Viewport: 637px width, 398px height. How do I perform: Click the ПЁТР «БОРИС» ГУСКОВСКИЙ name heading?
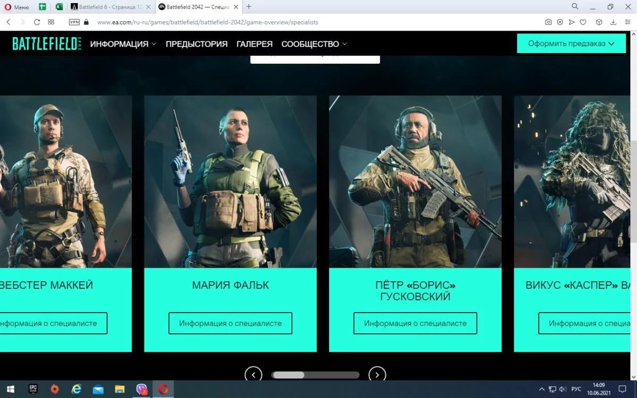coord(415,291)
